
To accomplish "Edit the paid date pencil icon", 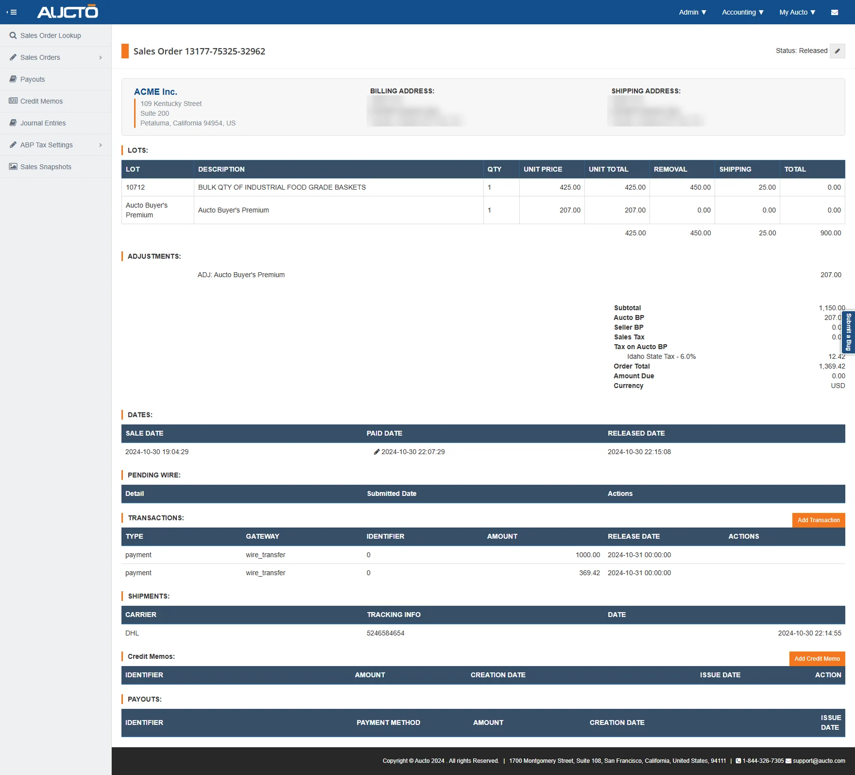I will (376, 452).
